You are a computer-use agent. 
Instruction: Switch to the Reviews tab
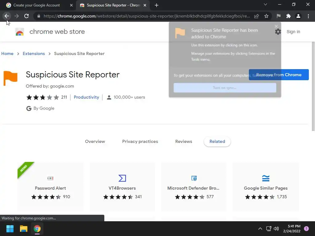(x=184, y=141)
